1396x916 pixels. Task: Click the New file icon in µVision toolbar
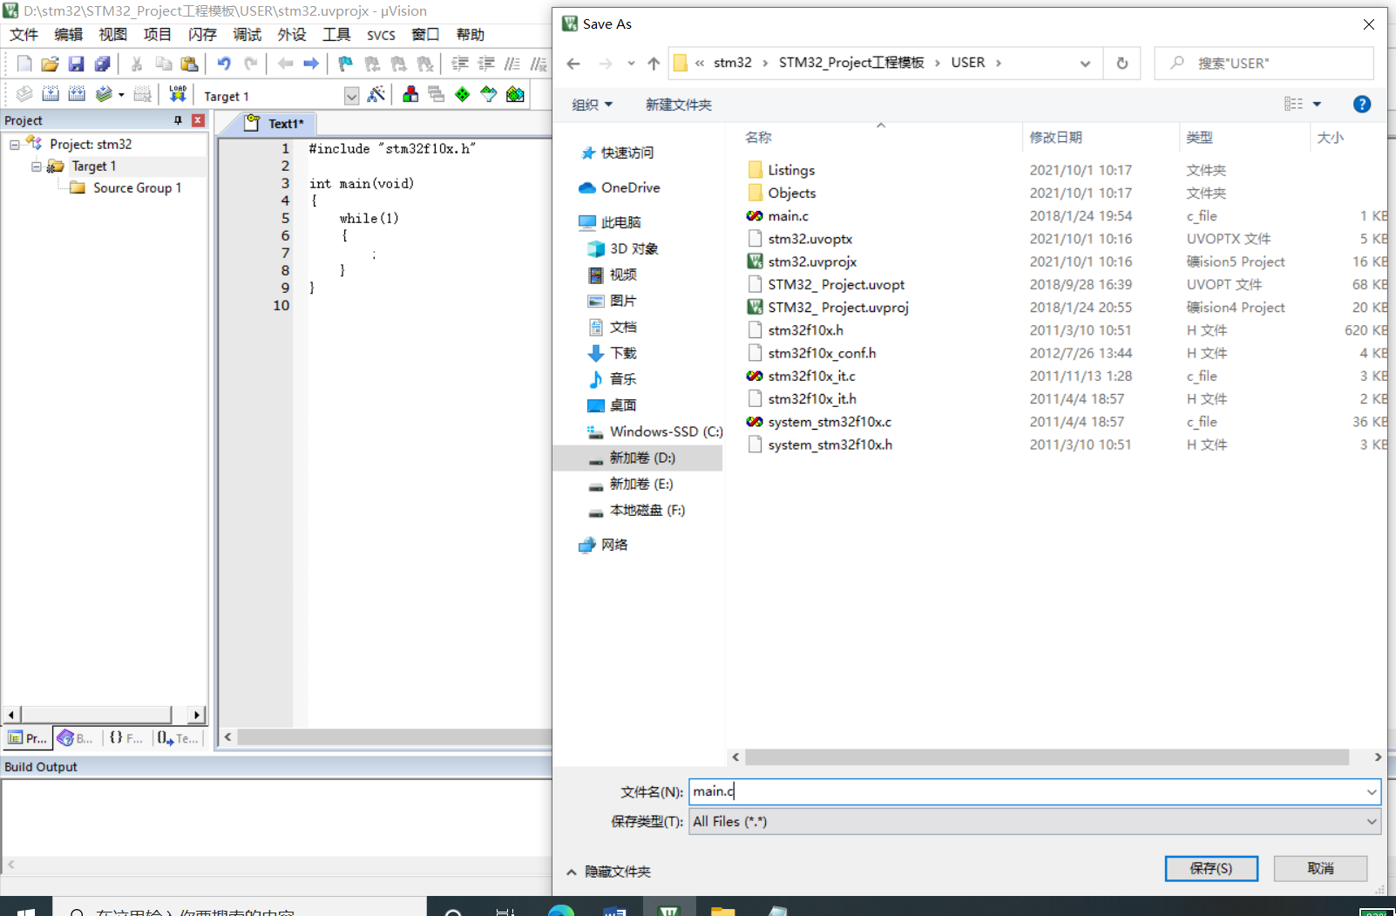tap(24, 64)
